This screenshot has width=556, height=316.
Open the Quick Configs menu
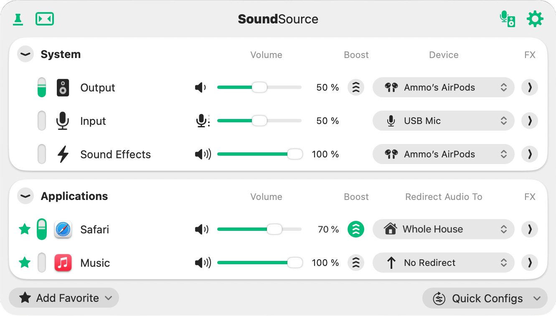(x=485, y=298)
